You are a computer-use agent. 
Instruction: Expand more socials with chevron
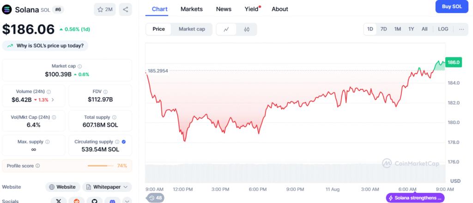point(127,201)
